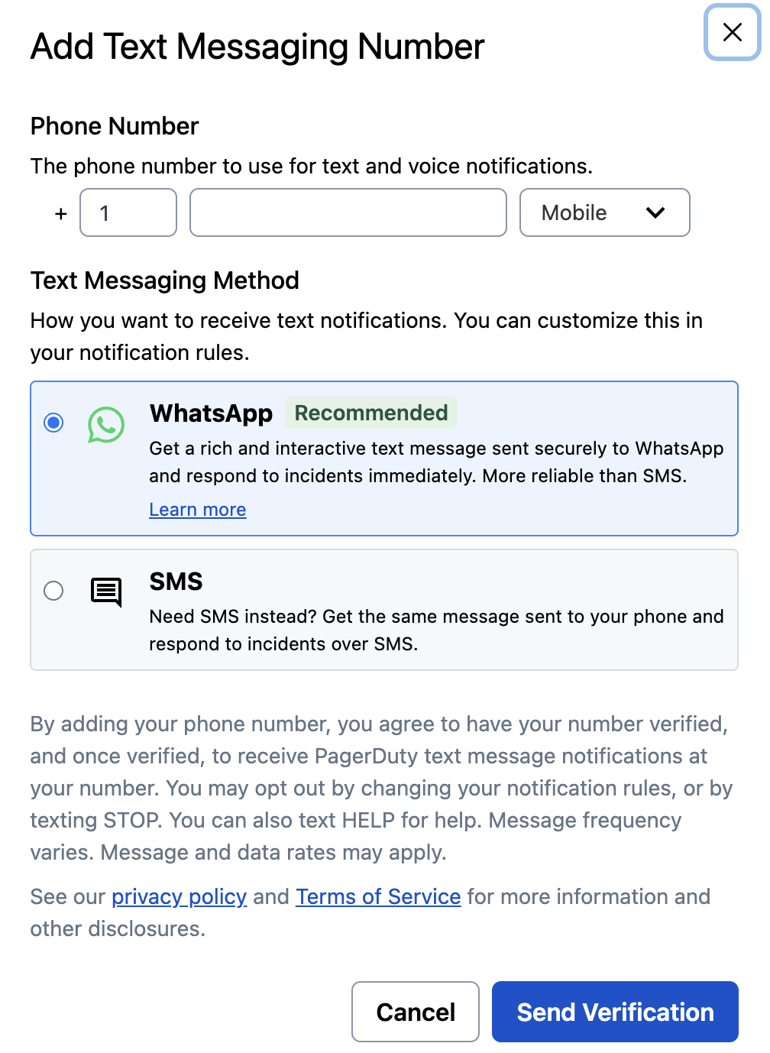
Task: Click the chevron next to Mobile
Action: [x=655, y=214]
